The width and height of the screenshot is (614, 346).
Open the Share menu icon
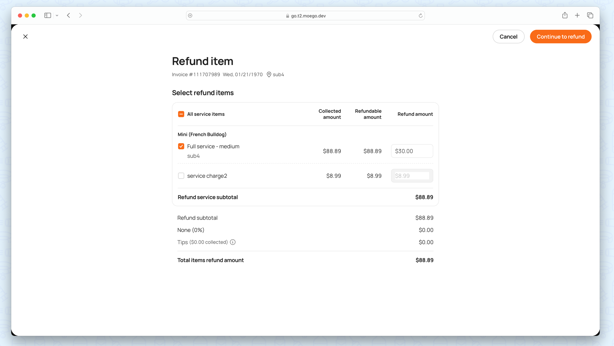tap(565, 15)
